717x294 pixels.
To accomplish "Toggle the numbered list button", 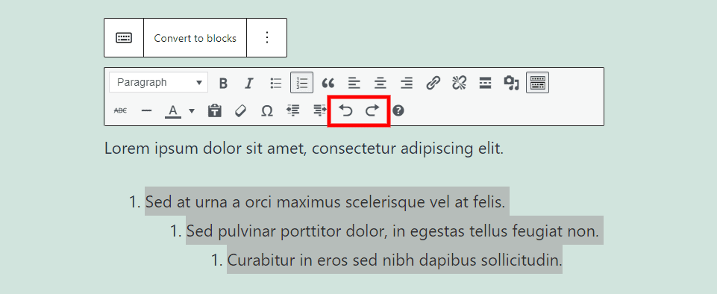I will tap(302, 83).
